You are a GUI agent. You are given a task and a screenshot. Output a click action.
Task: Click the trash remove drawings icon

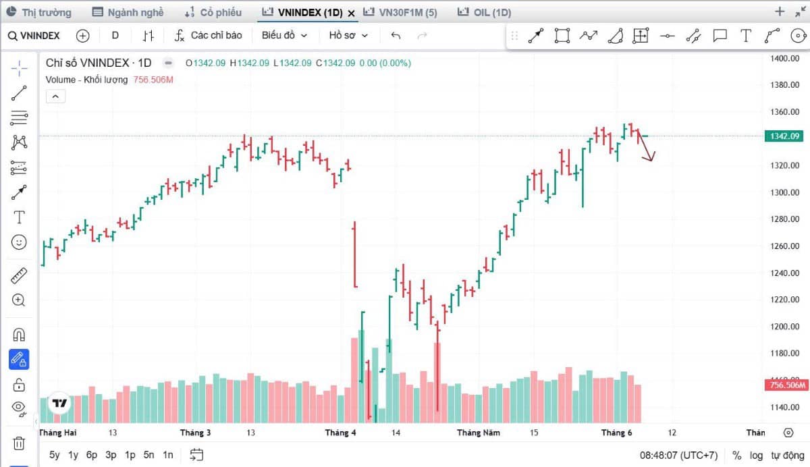pyautogui.click(x=19, y=443)
